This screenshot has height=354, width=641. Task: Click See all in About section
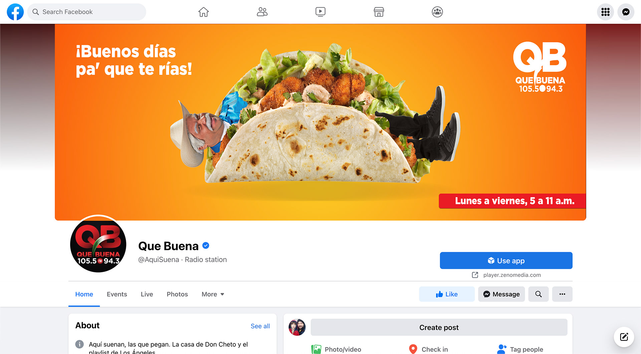[260, 326]
